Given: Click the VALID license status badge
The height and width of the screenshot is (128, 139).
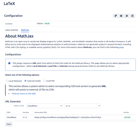Looking at the screenshot, I should click(x=47, y=24).
